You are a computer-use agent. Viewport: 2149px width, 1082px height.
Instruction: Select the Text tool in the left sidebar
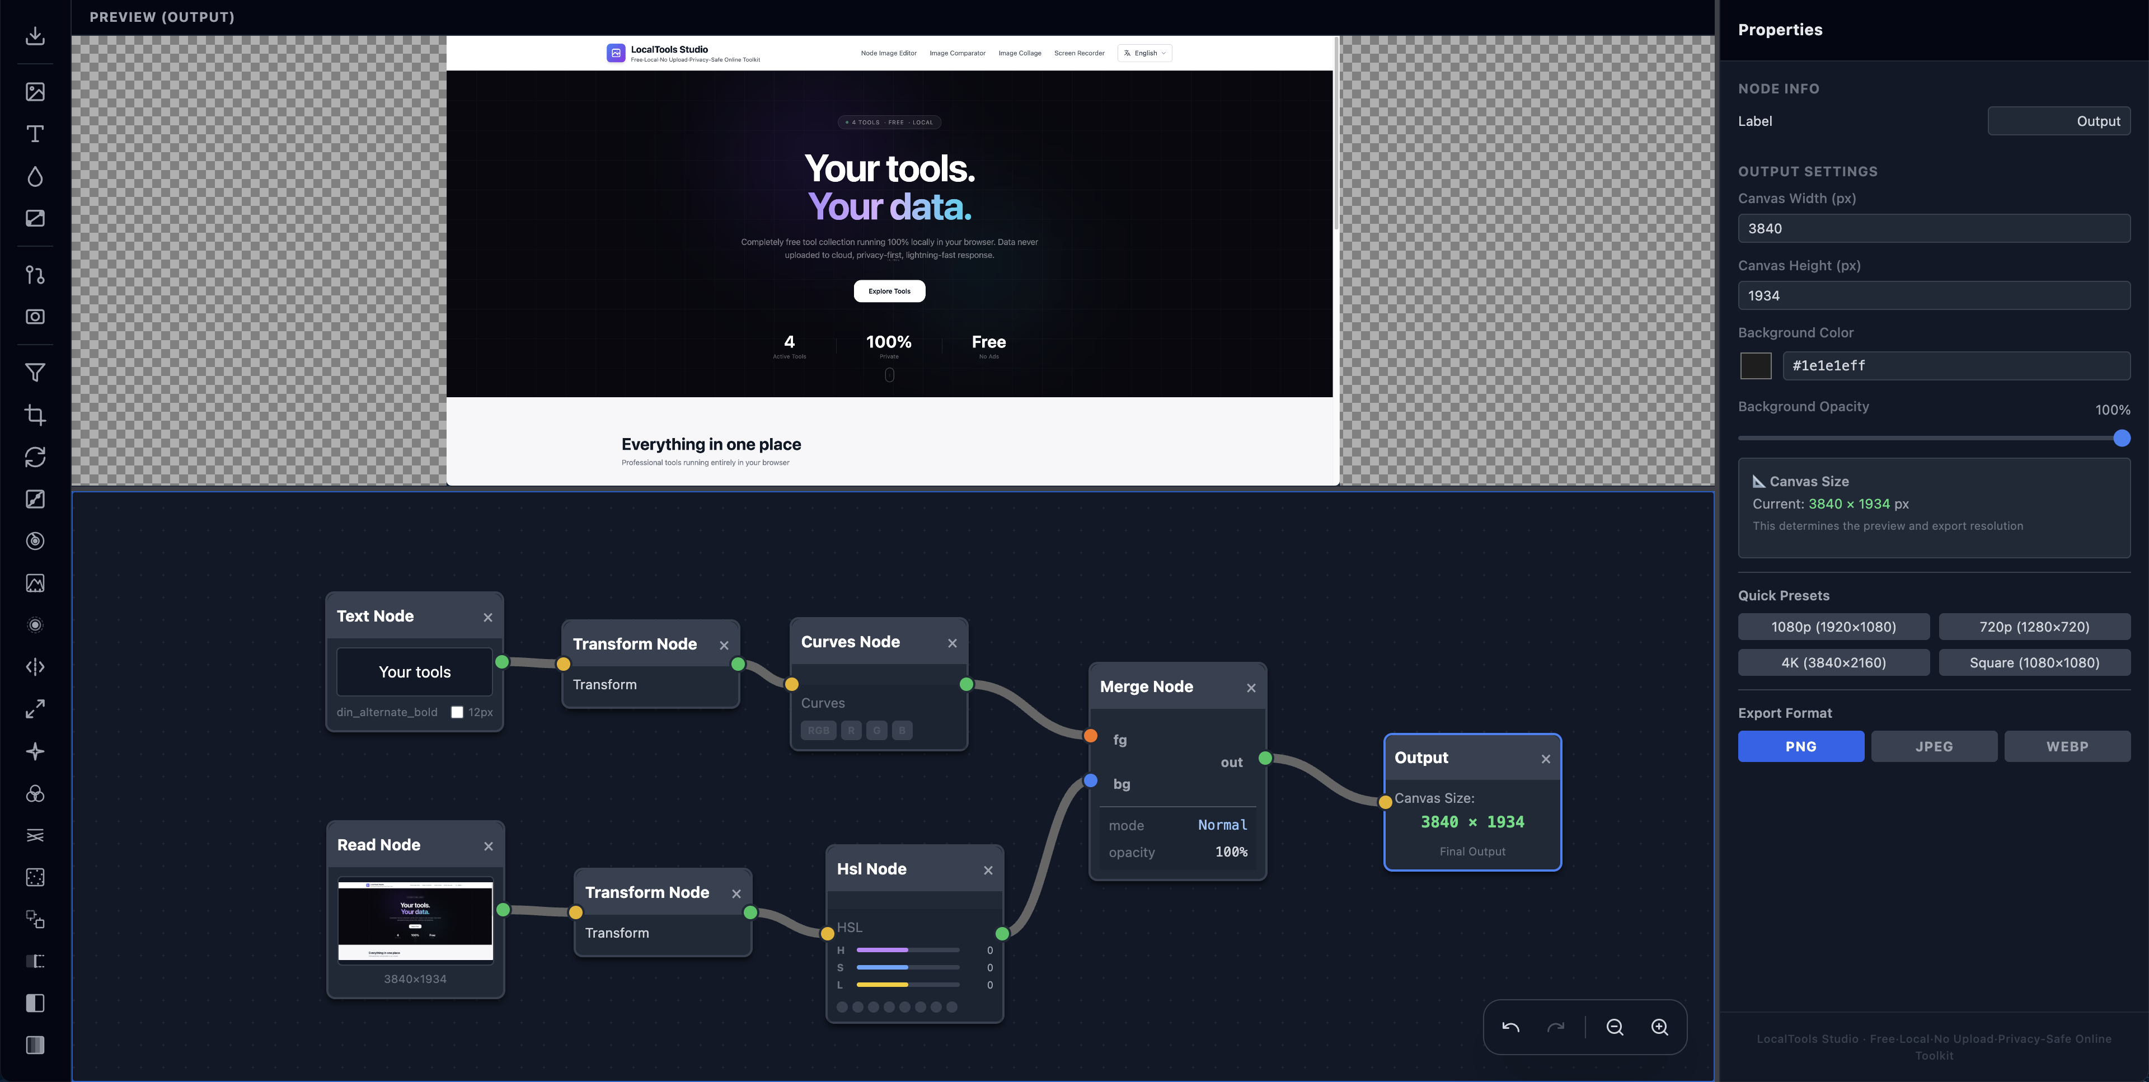coord(35,134)
